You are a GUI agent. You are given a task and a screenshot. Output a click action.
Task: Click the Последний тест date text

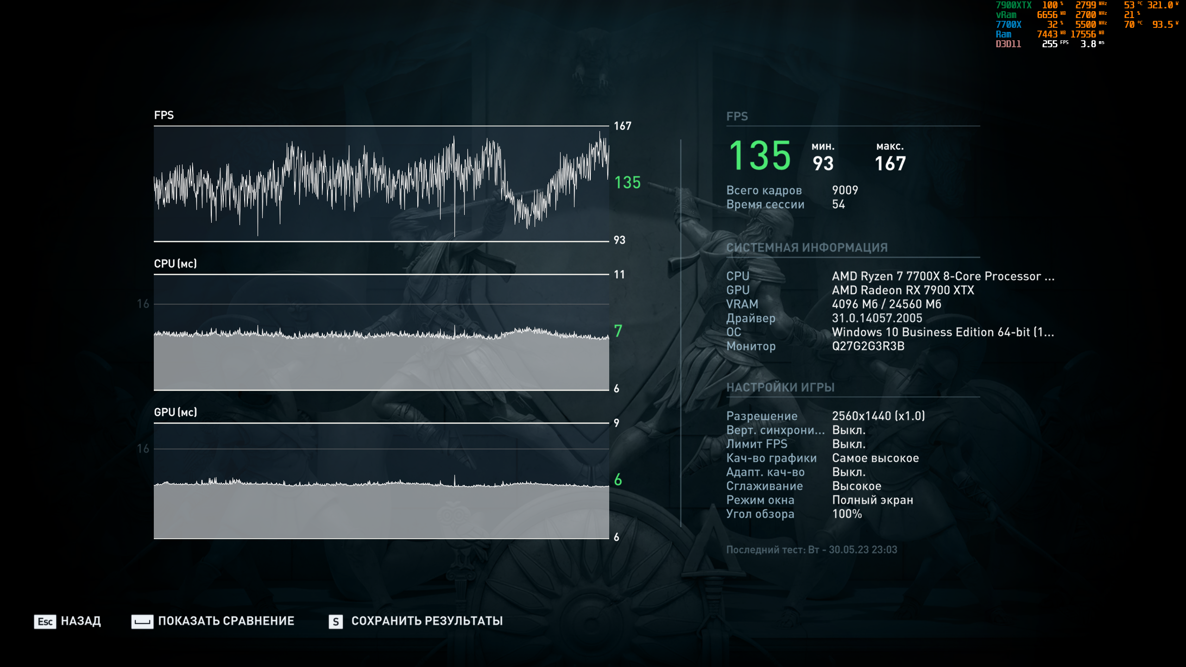point(811,550)
